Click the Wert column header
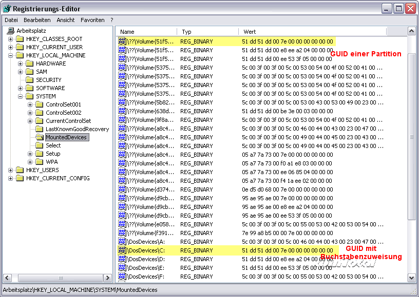The image size is (419, 297). (x=312, y=32)
